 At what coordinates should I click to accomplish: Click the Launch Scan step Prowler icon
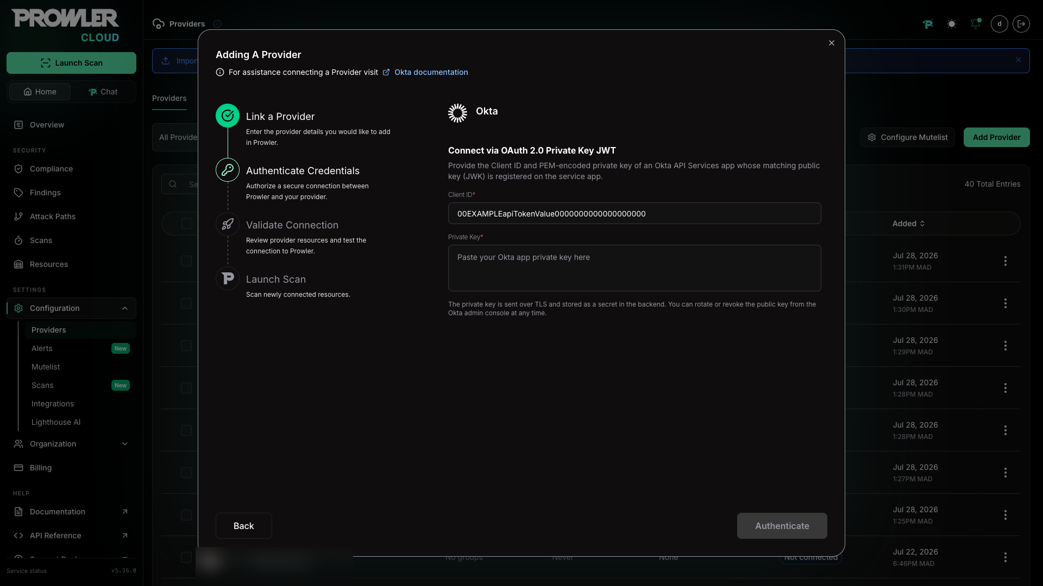[228, 278]
